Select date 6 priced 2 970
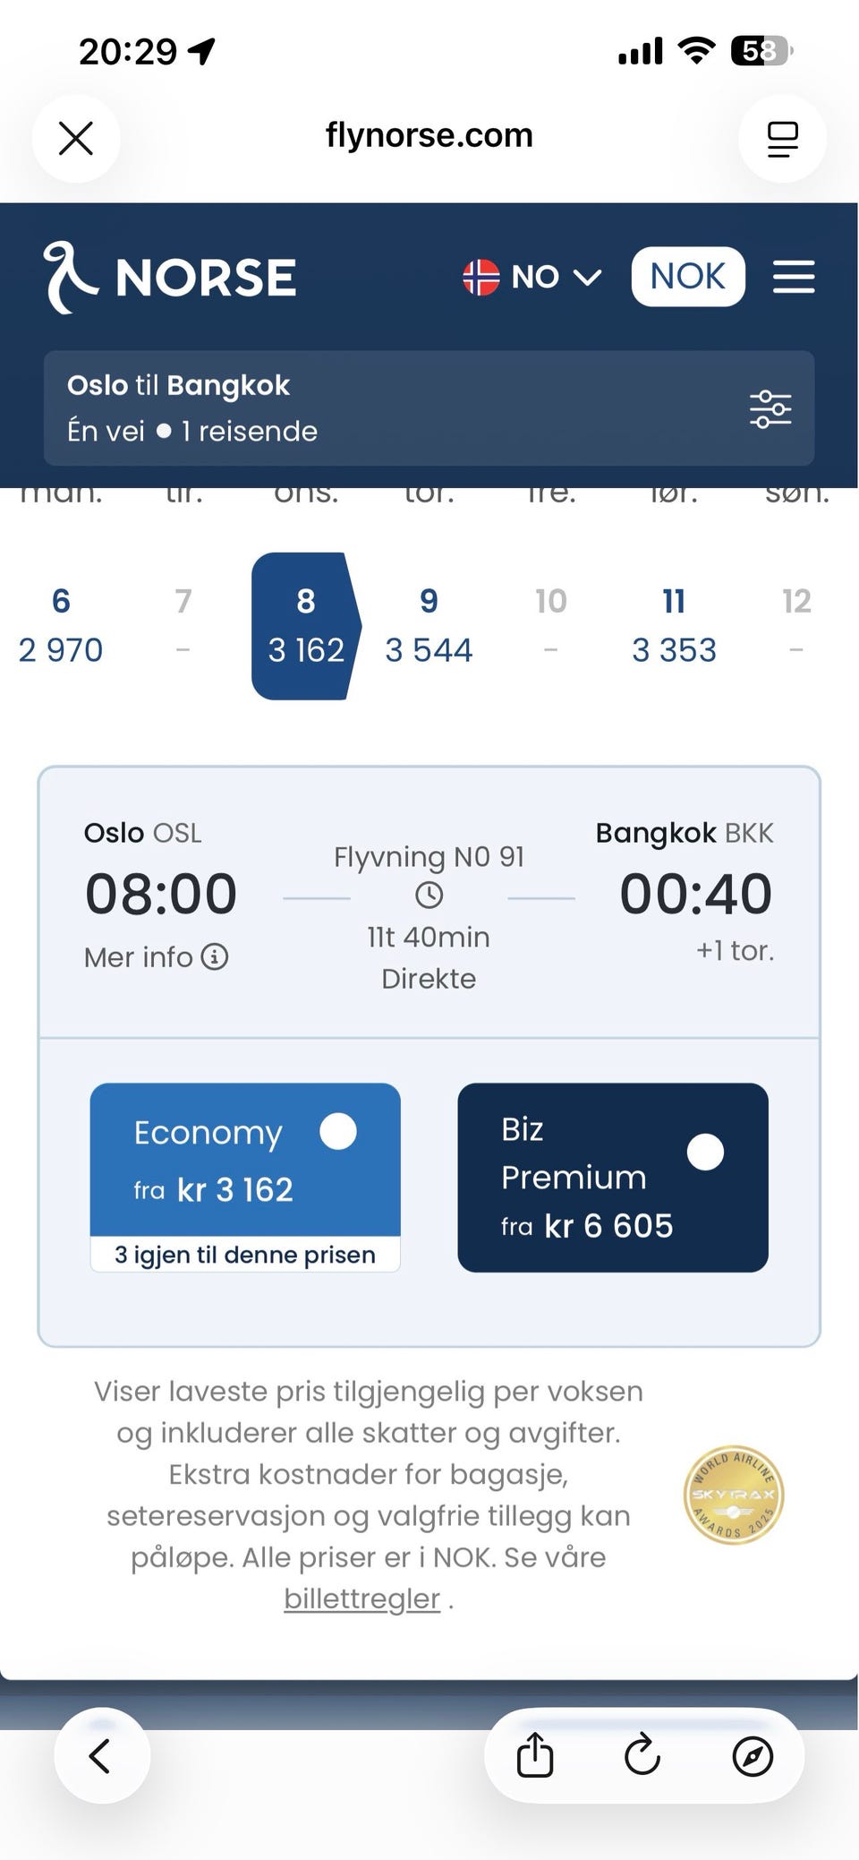This screenshot has height=1860, width=859. pyautogui.click(x=61, y=626)
